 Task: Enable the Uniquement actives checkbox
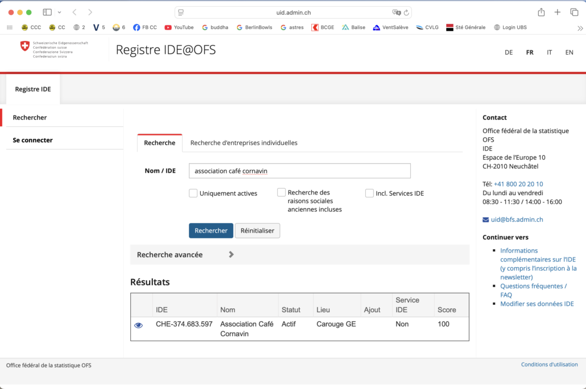click(x=193, y=193)
